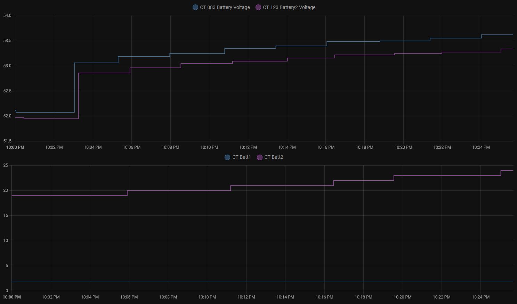Click the CT 123 Battery2 Voltage legend label
Screen dimensions: 517x304
(289, 7)
